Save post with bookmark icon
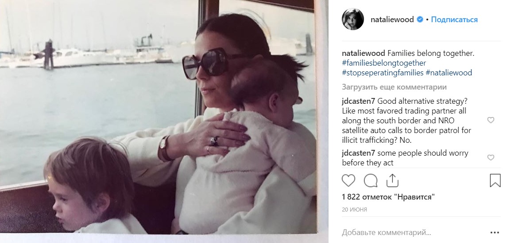The width and height of the screenshot is (507, 243). pos(495,180)
